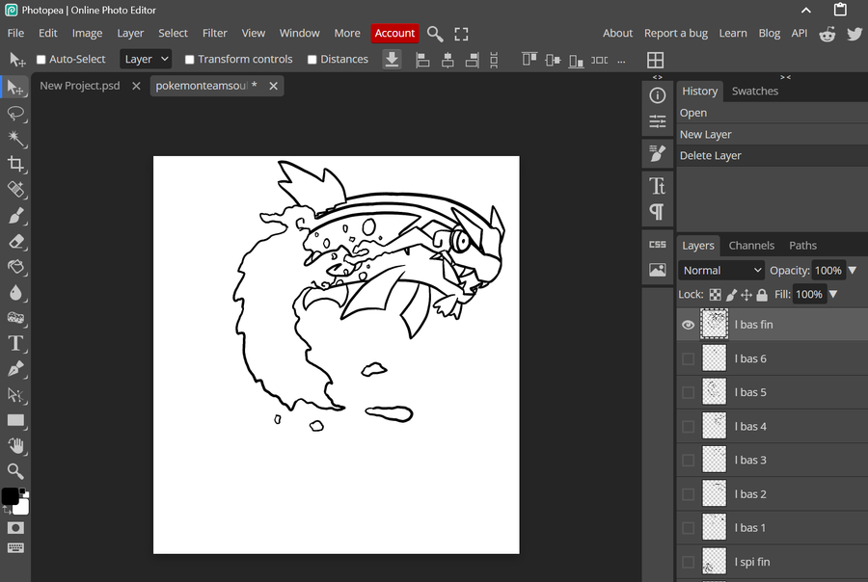The image size is (868, 582).
Task: Open the image panel icon in sidebar
Action: click(x=657, y=270)
